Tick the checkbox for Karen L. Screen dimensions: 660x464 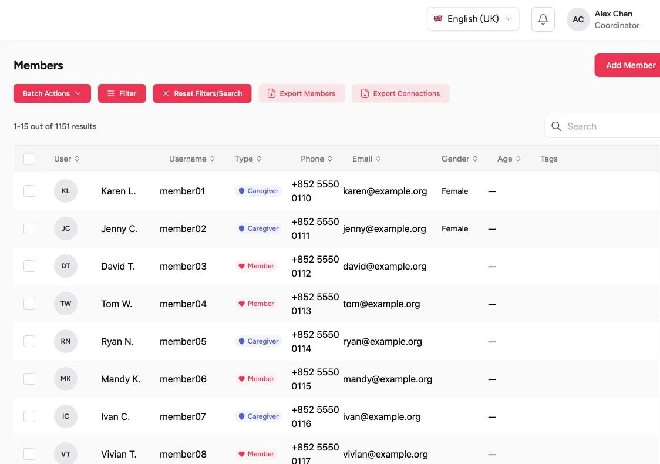(x=29, y=191)
